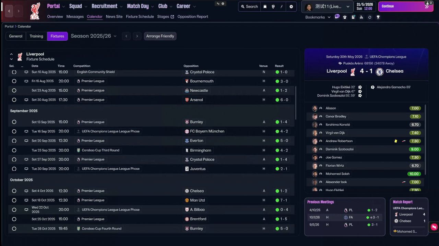Screen dimensions: 439x246
Task: Click the Portal breadcrumb link
Action: 9,26
